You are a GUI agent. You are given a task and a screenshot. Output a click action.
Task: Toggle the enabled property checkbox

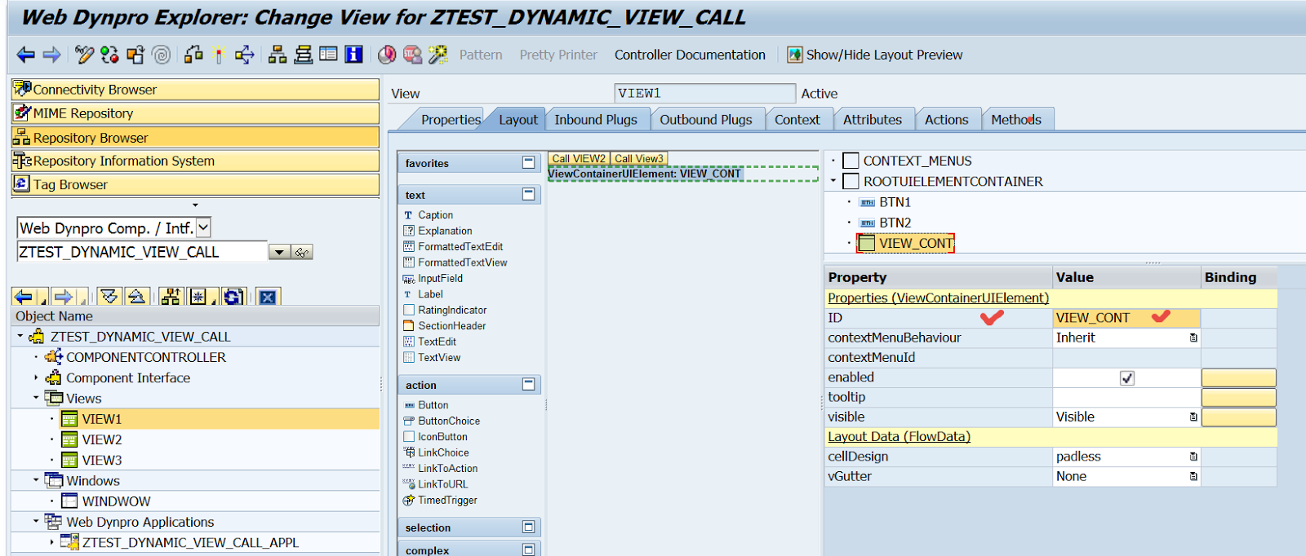coord(1126,377)
